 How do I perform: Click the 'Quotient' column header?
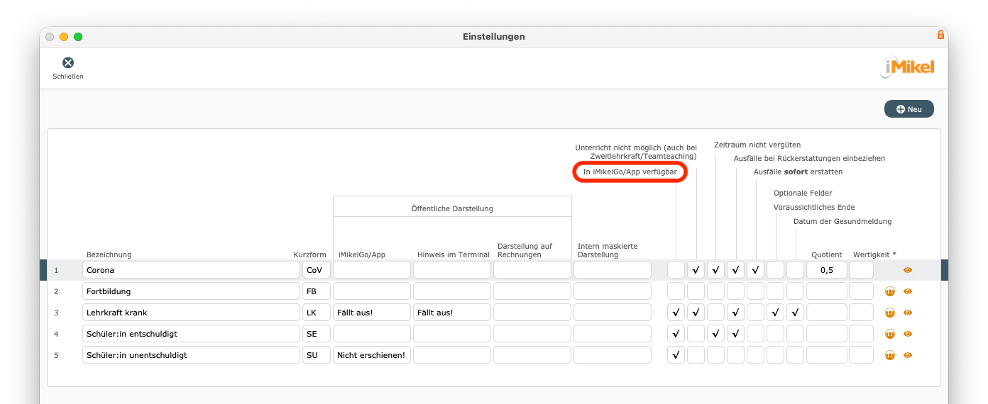tap(827, 254)
